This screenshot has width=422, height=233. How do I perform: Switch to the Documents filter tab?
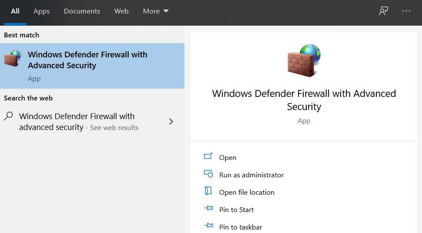click(82, 11)
